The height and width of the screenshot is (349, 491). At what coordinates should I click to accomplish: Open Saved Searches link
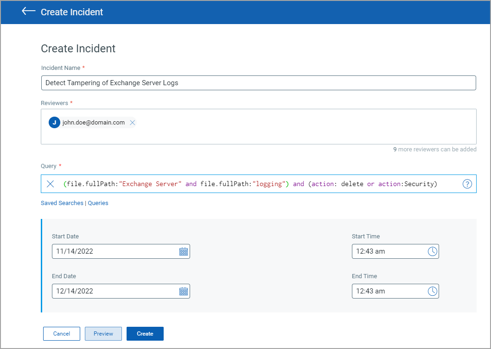pyautogui.click(x=62, y=203)
